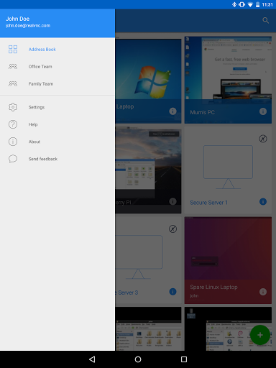Tap the Android back navigation button

point(92,359)
